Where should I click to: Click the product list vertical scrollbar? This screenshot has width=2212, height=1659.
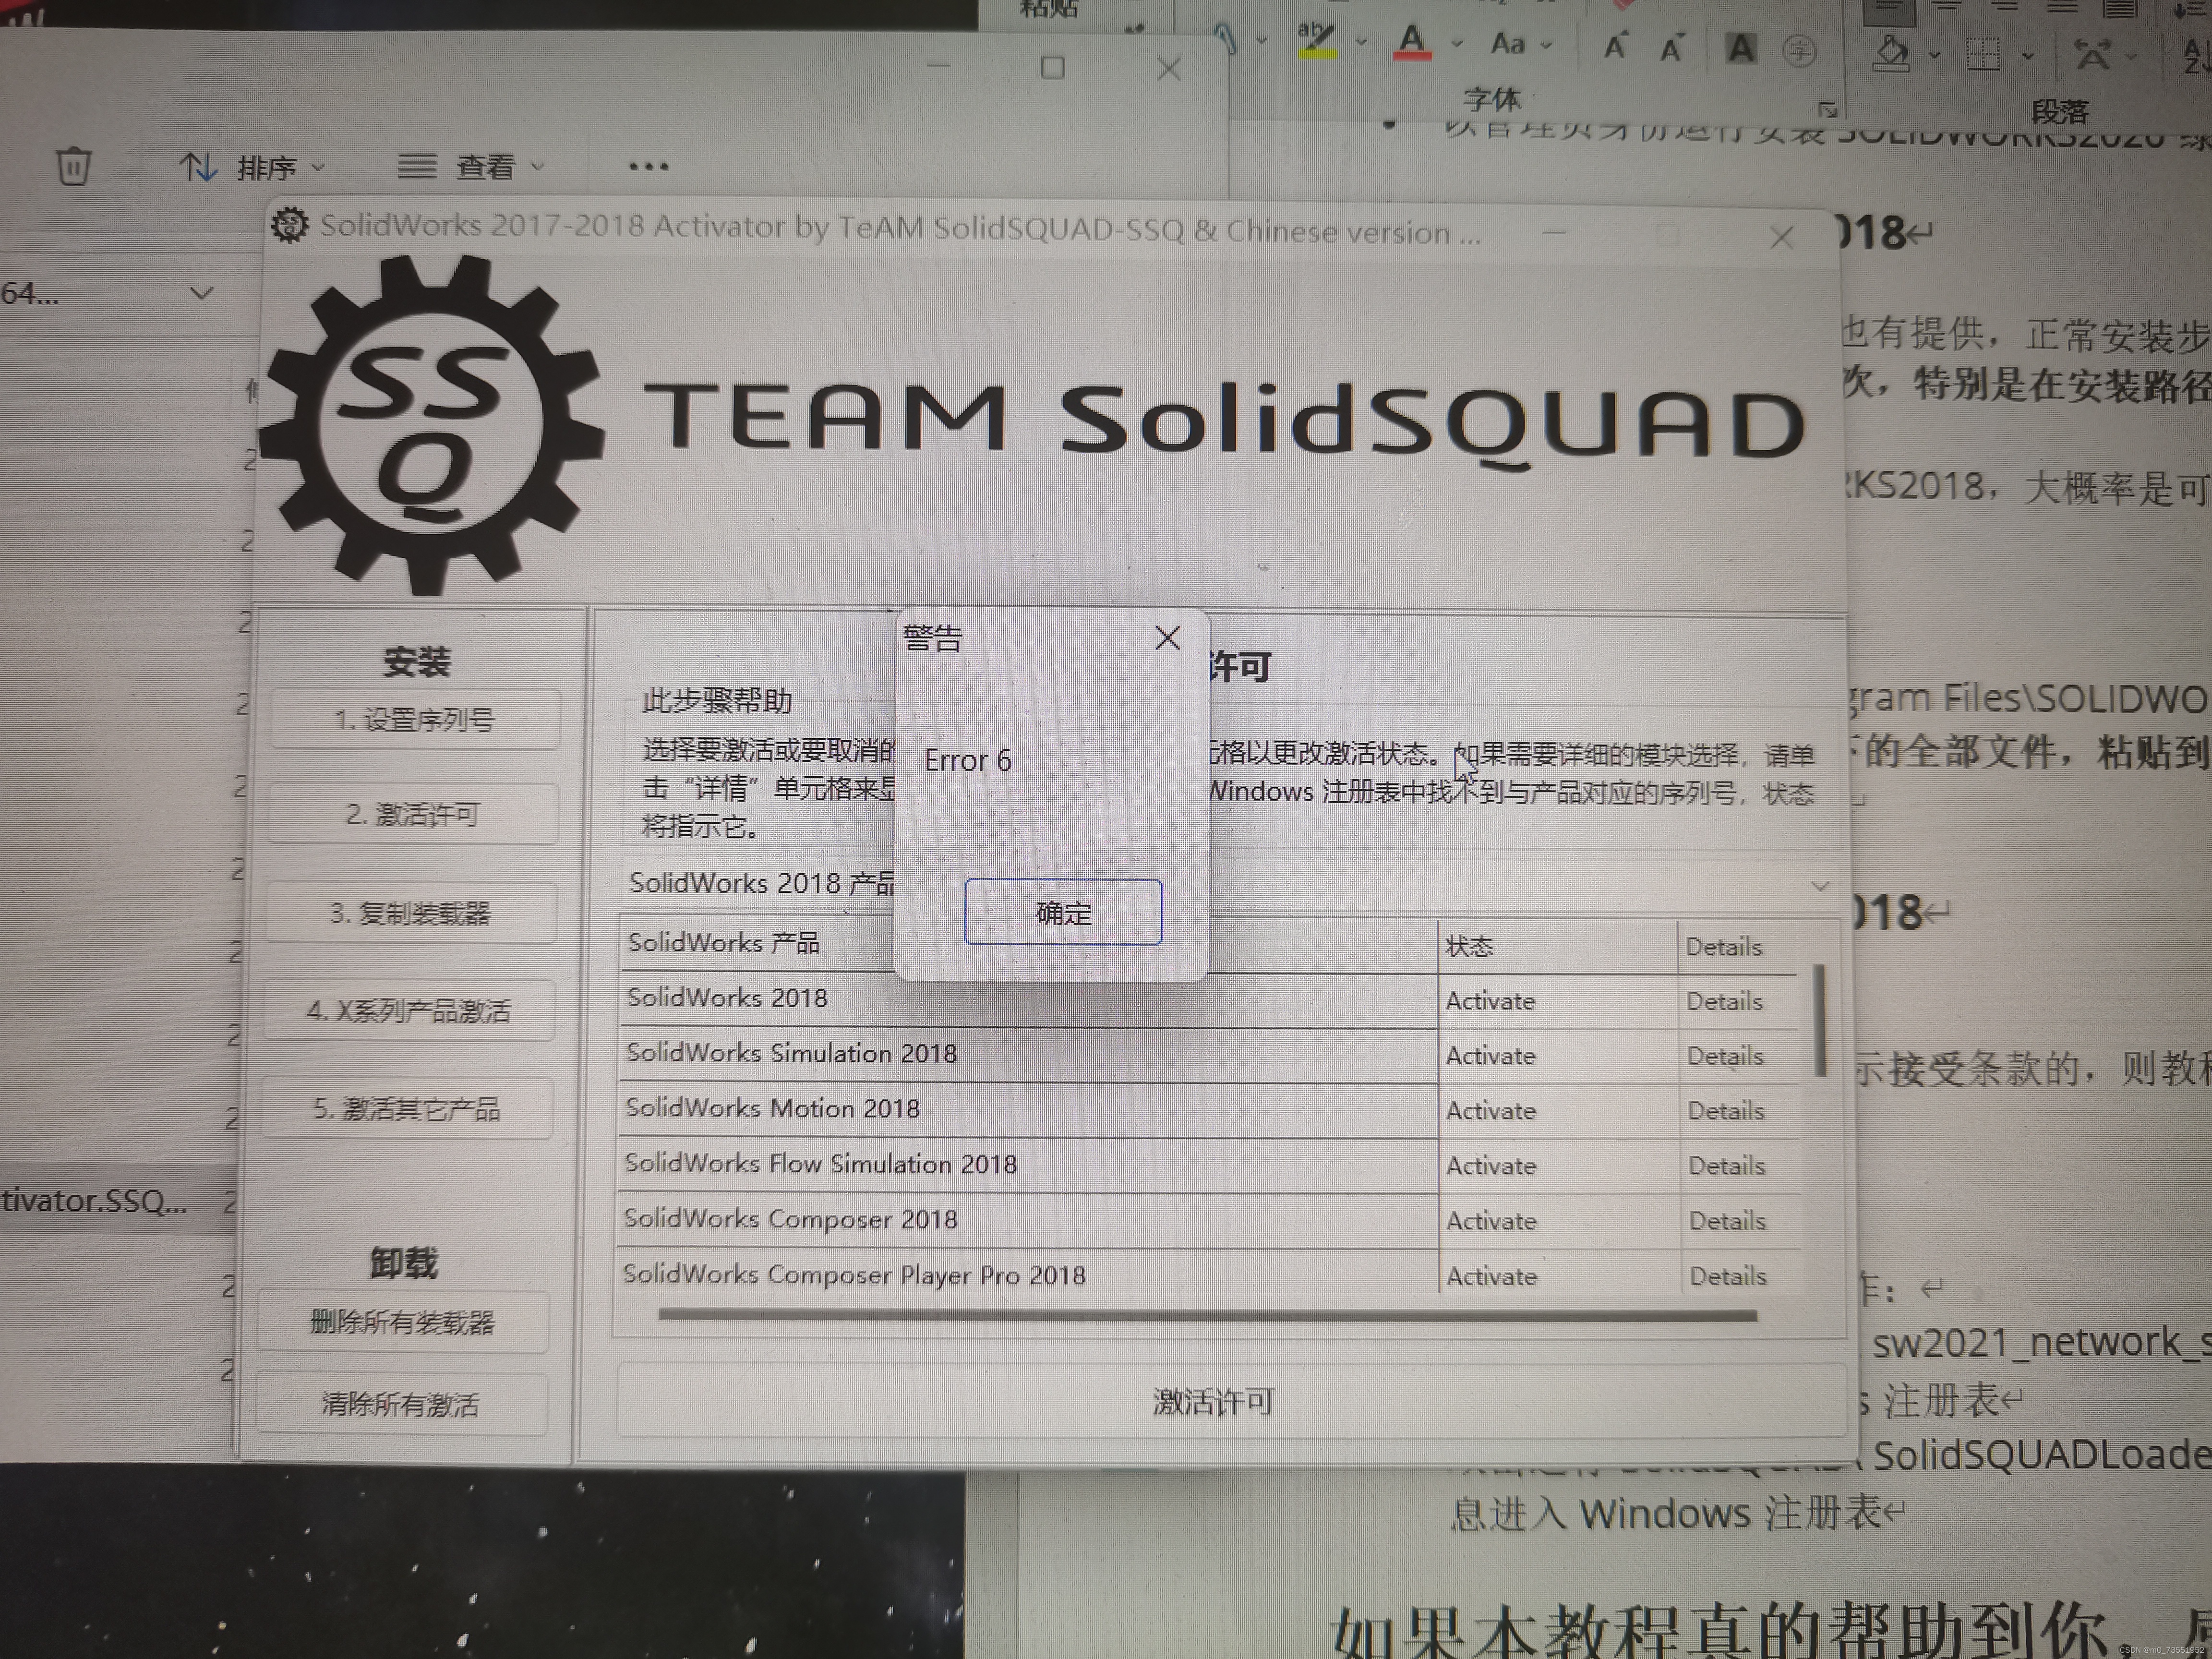1820,1020
